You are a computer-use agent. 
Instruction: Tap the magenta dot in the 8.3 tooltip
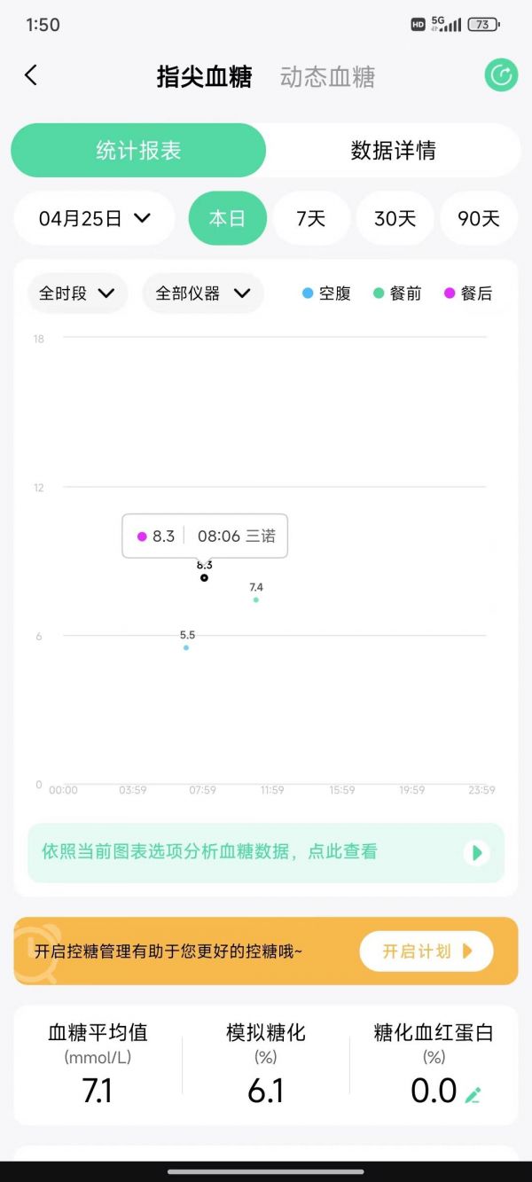pyautogui.click(x=142, y=536)
